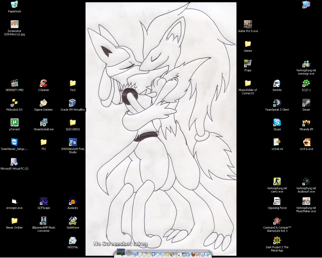Click the Firefox icon in the dock
Viewport: 322px width, 258px height.
click(193, 254)
